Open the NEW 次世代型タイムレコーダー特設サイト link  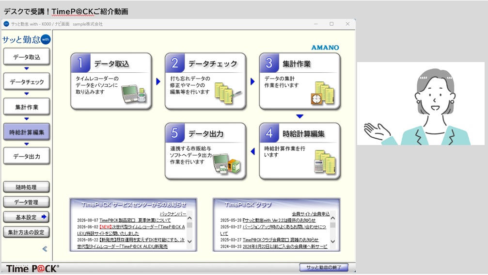(131, 230)
